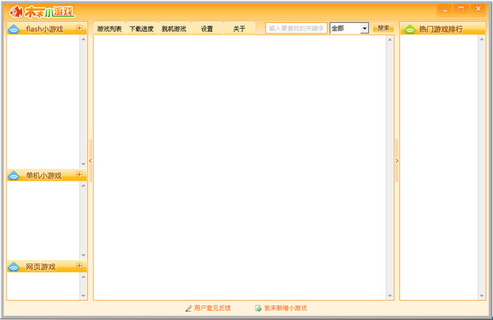This screenshot has height=320, width=493.
Task: Click the green icon beside 热门游戏排行
Action: [410, 30]
